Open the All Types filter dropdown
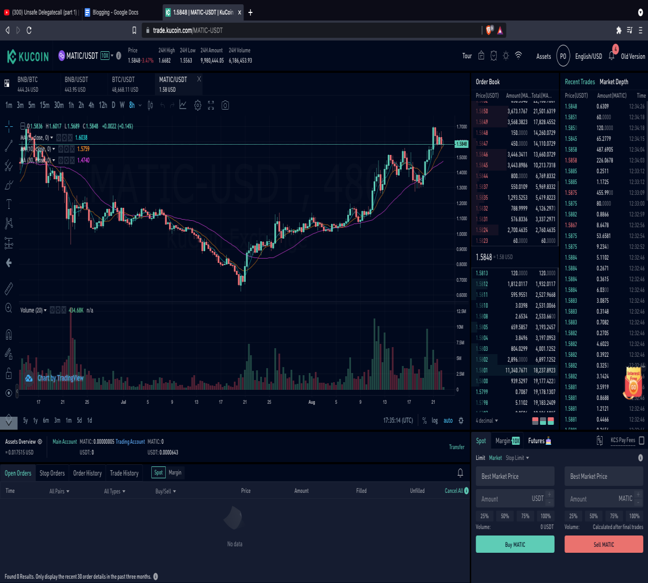Image resolution: width=648 pixels, height=583 pixels. [114, 491]
